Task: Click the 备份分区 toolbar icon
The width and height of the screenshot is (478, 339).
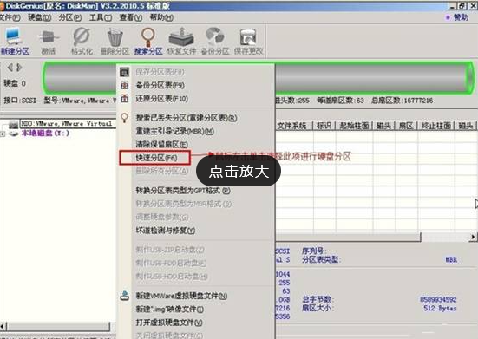Action: tap(215, 41)
